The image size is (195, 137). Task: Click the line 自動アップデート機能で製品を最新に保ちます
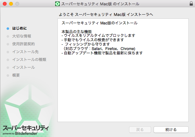(x=102, y=53)
